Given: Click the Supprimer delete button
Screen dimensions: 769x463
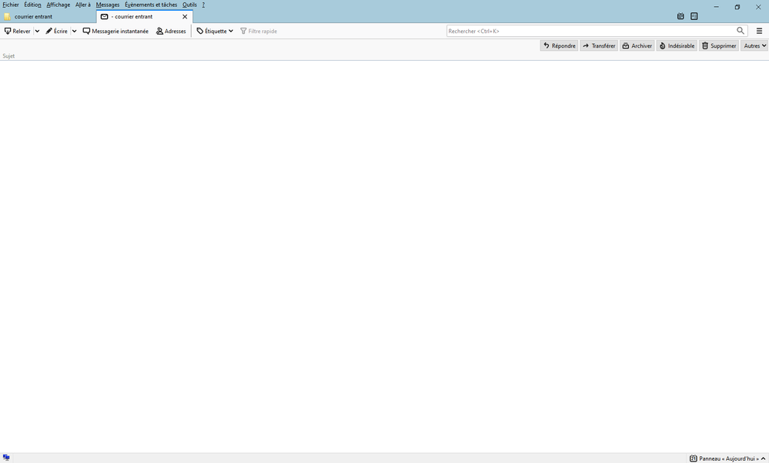Looking at the screenshot, I should [x=719, y=45].
